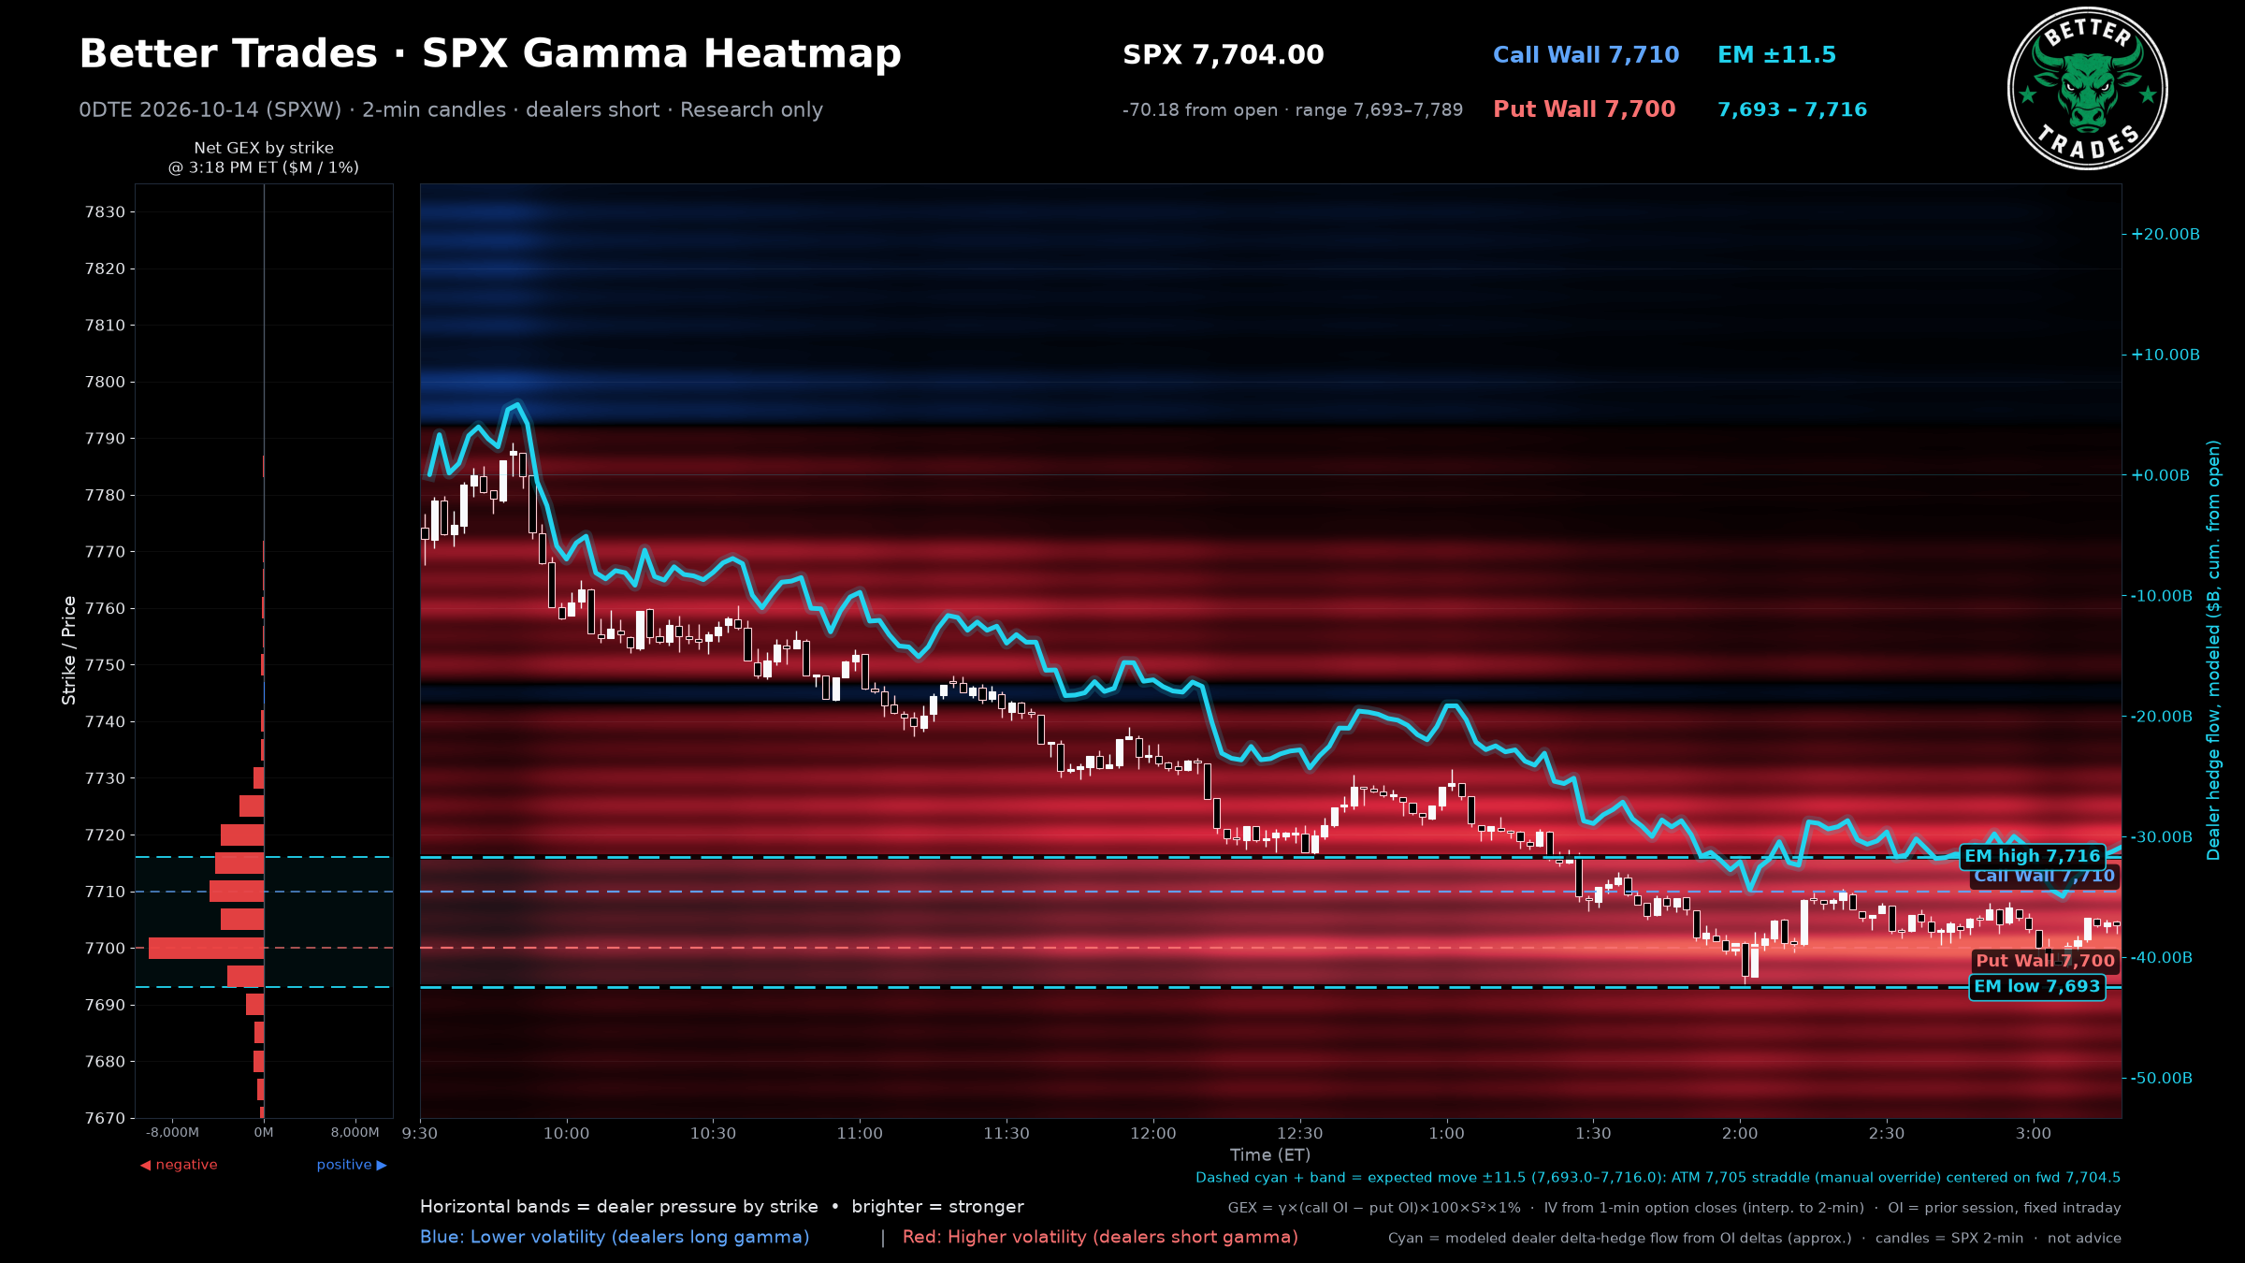Click the Time (ET) axis title
Screen dimensions: 2245x1263
coord(1269,1155)
